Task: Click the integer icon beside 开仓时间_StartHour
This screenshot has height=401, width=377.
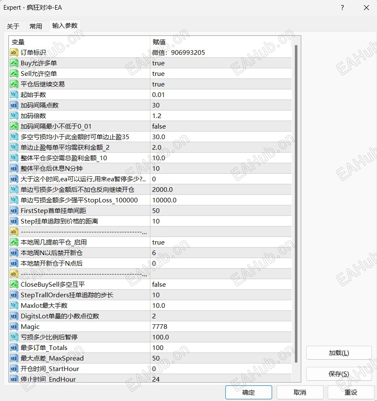Action: point(14,369)
